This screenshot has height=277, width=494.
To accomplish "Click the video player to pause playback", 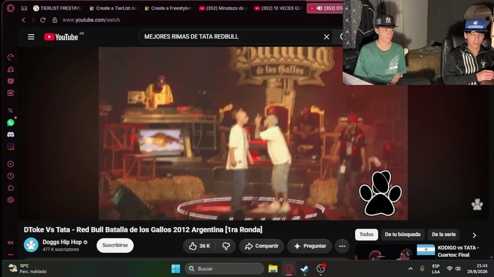I will 253,133.
